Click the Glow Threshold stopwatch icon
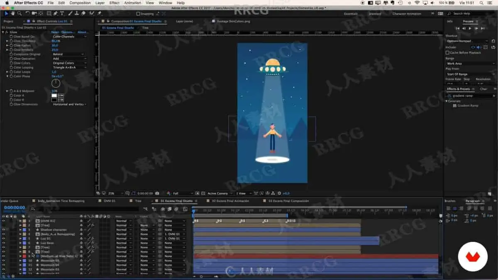The width and height of the screenshot is (498, 280). (11, 41)
